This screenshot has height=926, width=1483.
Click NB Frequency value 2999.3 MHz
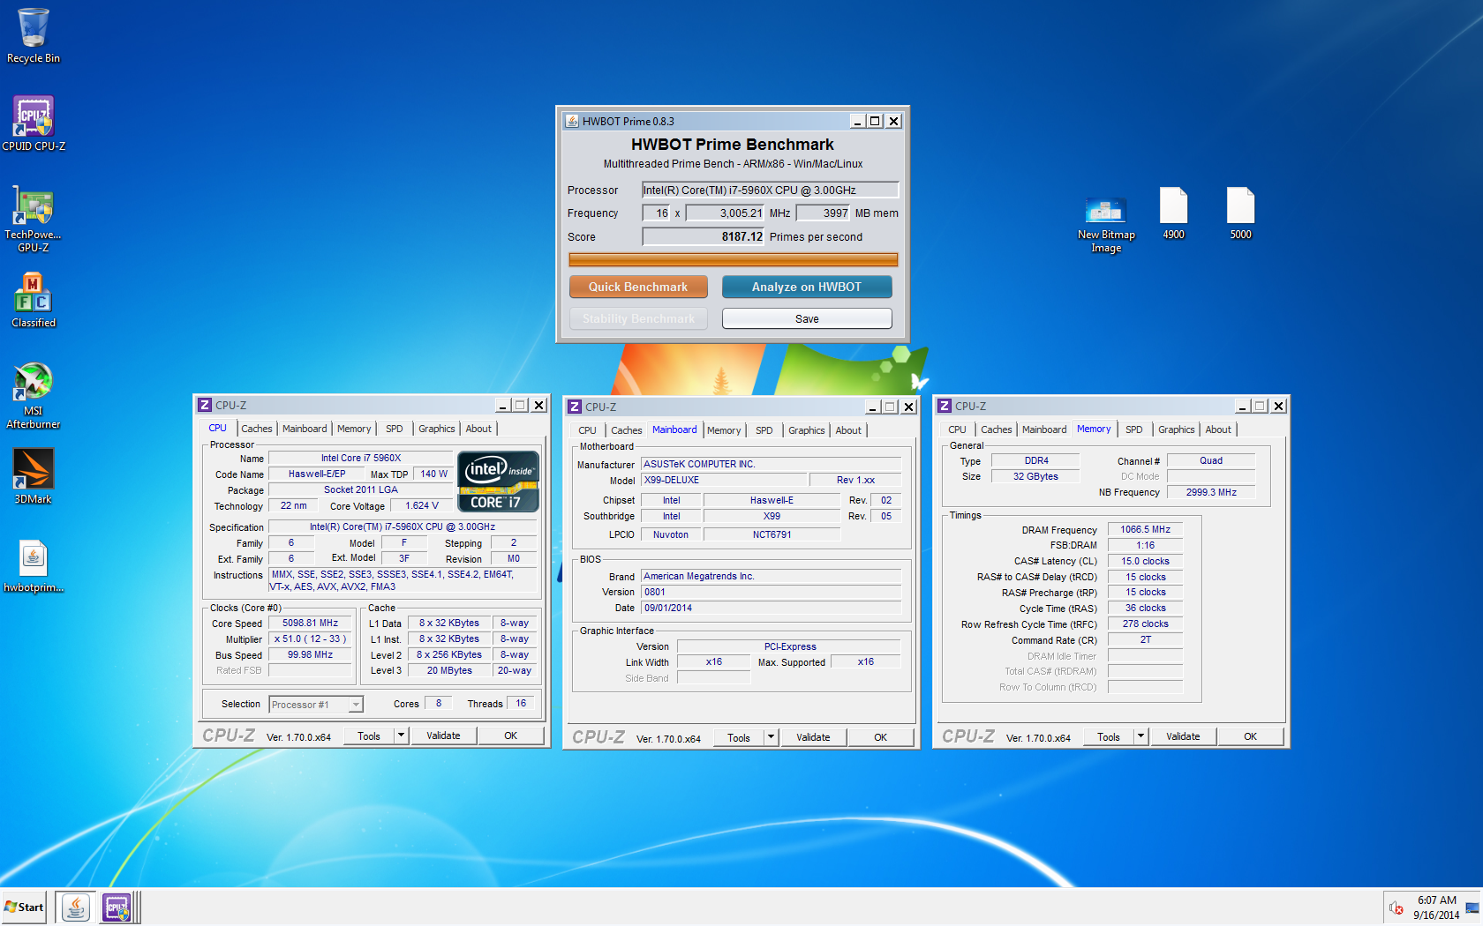click(1211, 492)
